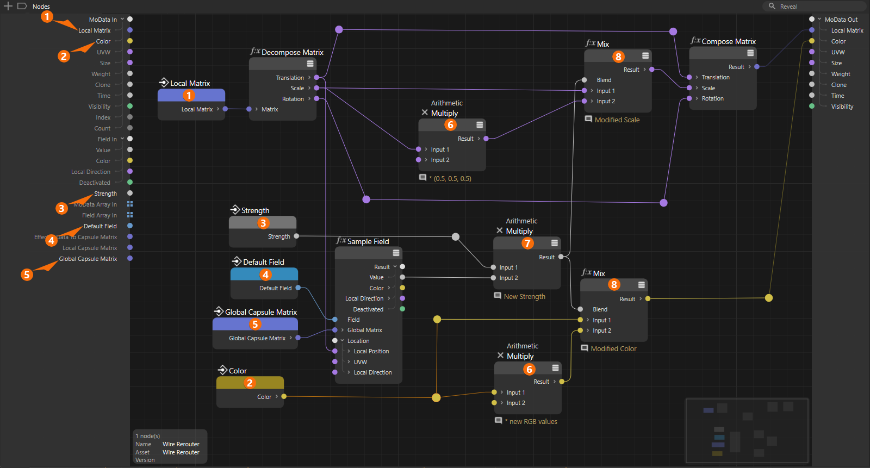
Task: Click the add node plus icon
Action: coord(8,6)
